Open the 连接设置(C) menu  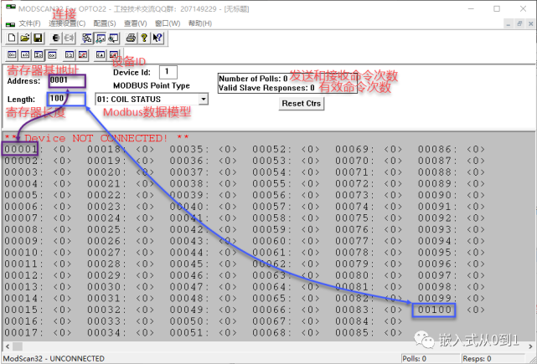pos(67,23)
